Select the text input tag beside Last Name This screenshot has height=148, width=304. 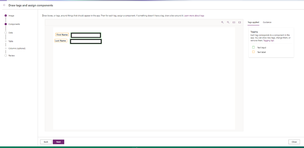pyautogui.click(x=86, y=41)
